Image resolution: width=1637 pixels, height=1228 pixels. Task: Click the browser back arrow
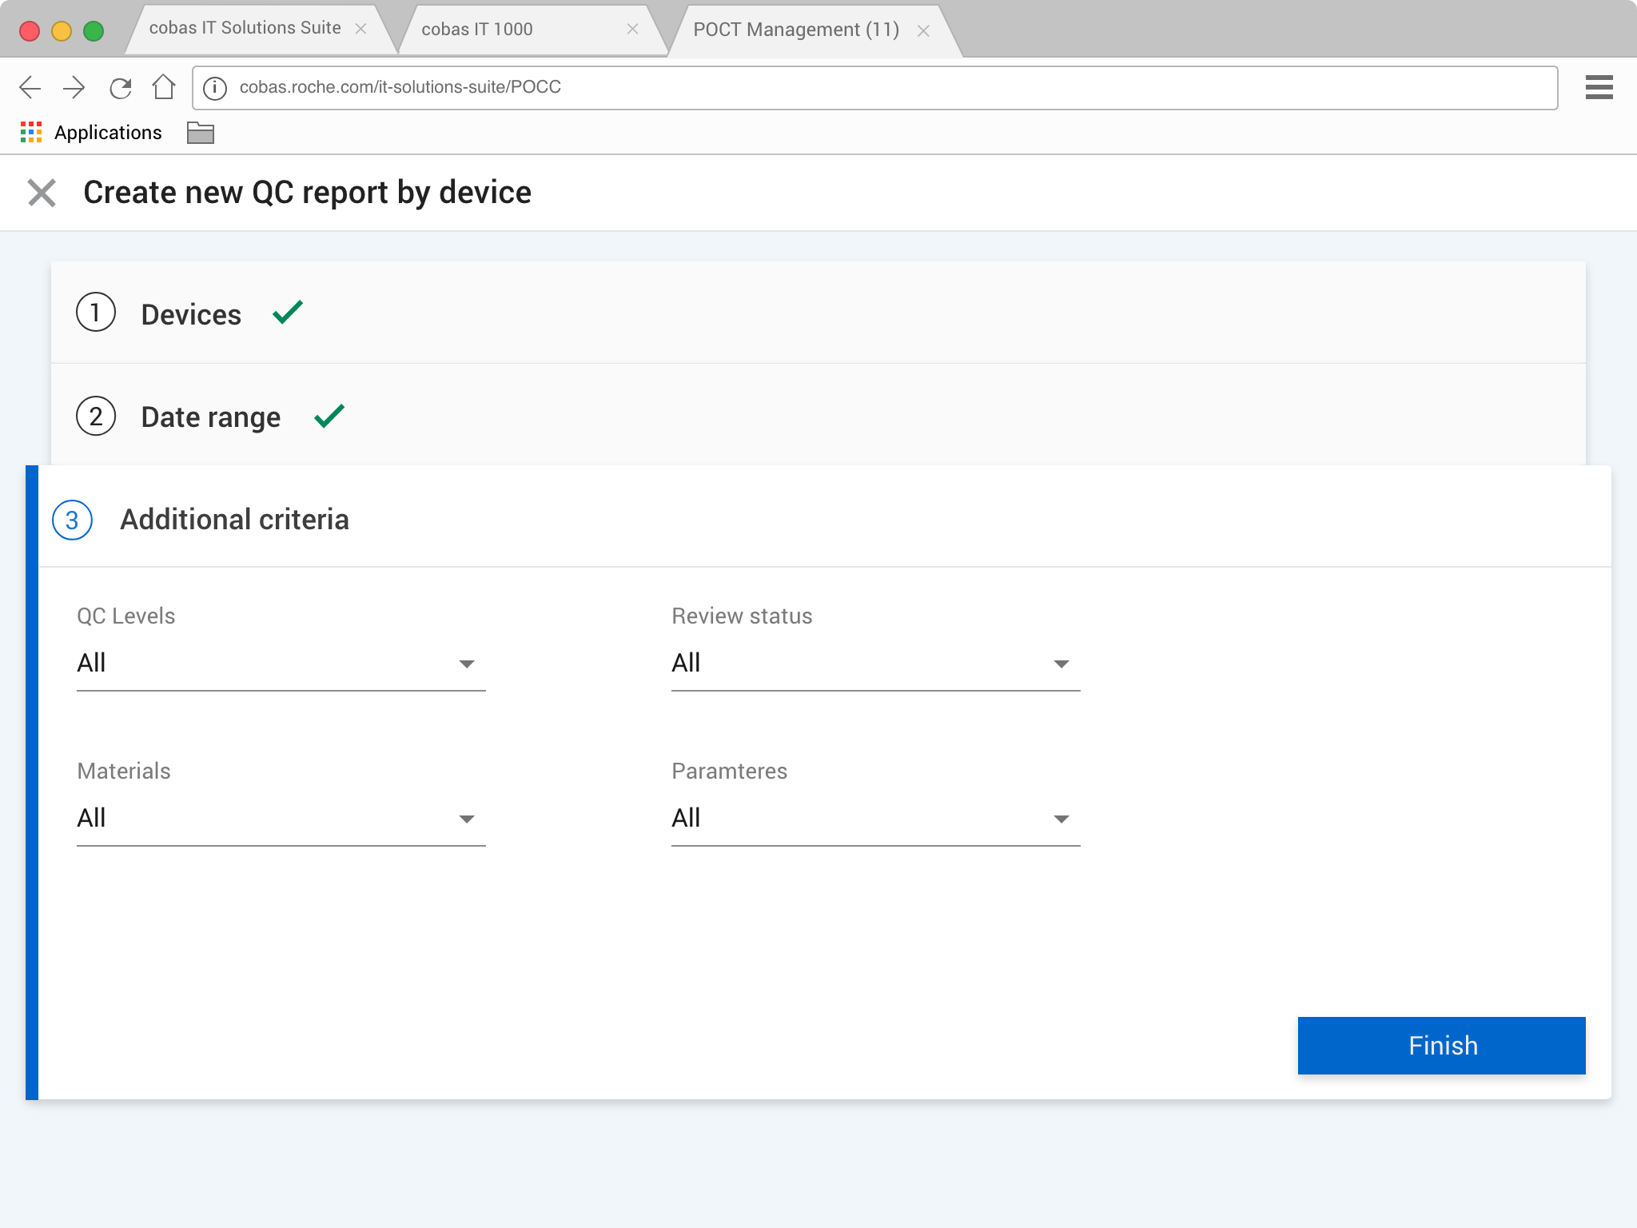(30, 87)
